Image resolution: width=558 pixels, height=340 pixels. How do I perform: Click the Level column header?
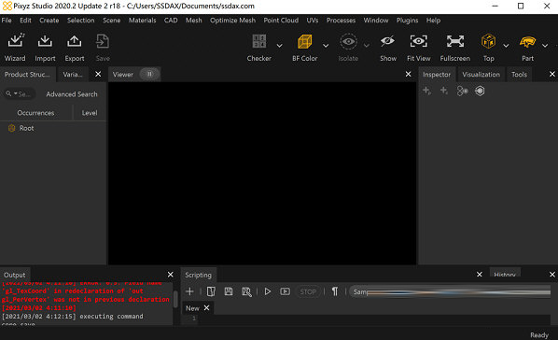90,113
